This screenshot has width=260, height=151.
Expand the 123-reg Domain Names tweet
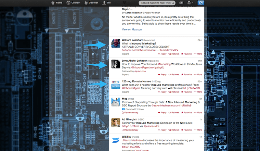(x=126, y=92)
